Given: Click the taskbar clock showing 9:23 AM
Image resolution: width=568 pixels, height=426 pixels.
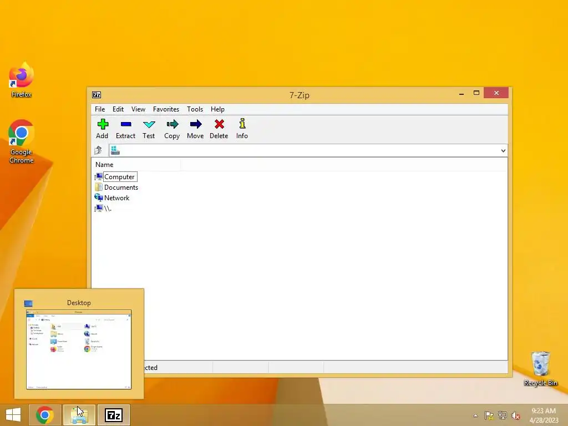Looking at the screenshot, I should coord(544,415).
